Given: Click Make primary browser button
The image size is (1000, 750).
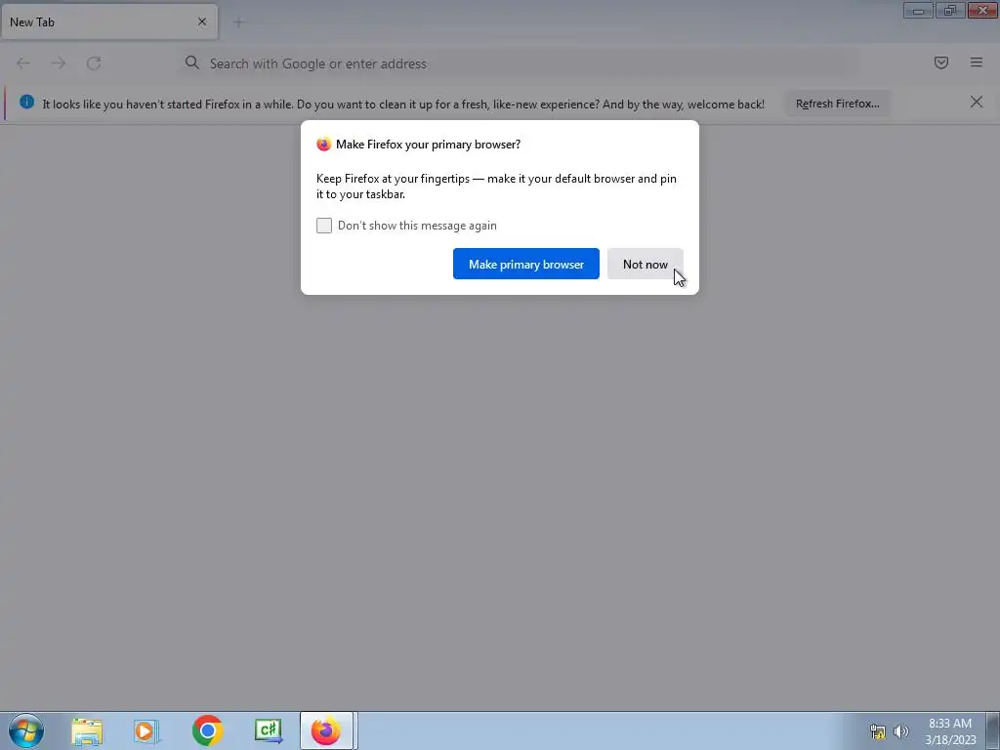Looking at the screenshot, I should [x=526, y=264].
